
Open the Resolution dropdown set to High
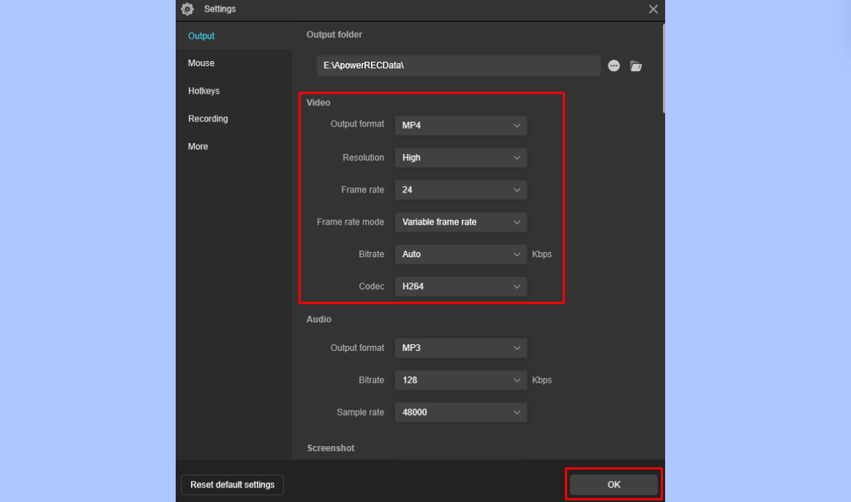(x=461, y=158)
